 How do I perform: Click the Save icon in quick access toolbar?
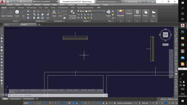14,2
